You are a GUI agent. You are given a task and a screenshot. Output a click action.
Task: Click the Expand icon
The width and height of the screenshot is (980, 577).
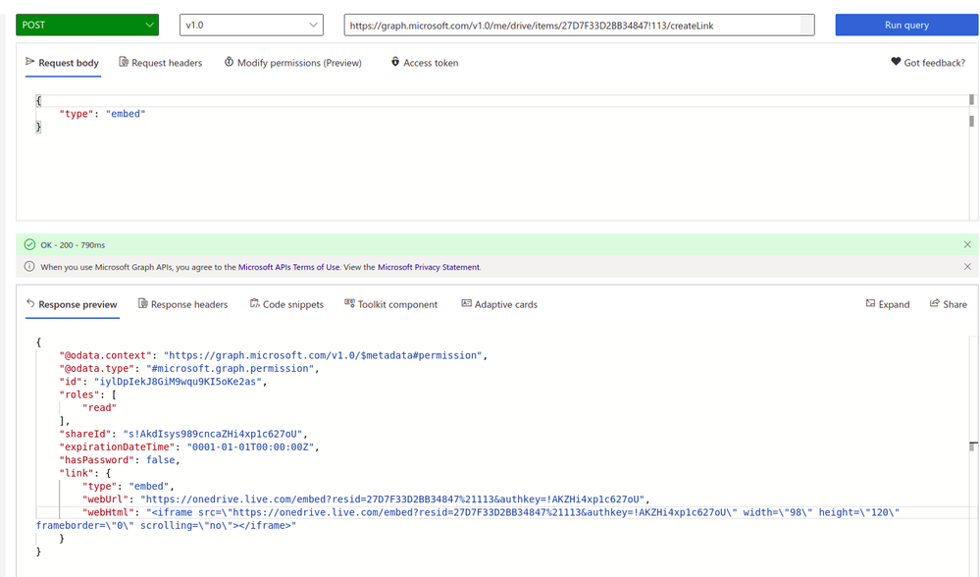(x=870, y=303)
